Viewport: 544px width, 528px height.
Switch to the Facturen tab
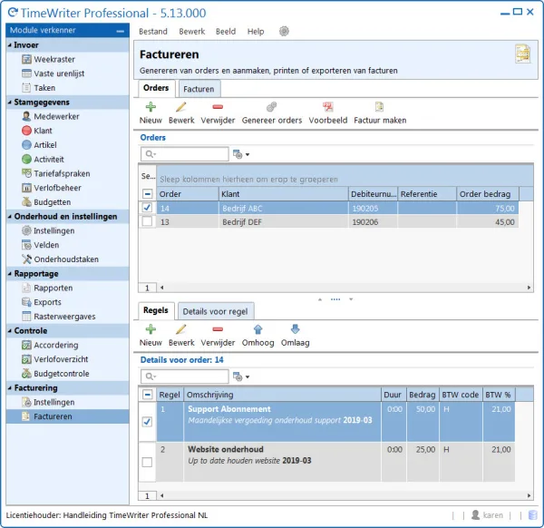(x=199, y=89)
